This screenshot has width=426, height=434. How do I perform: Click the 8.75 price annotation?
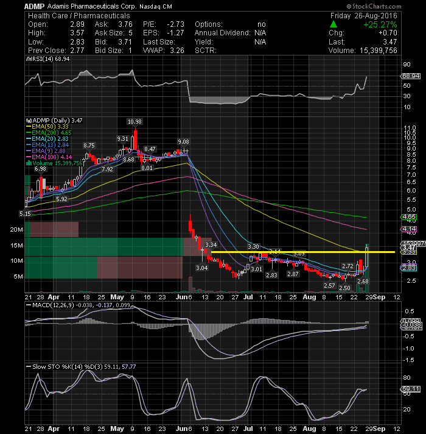click(x=89, y=145)
